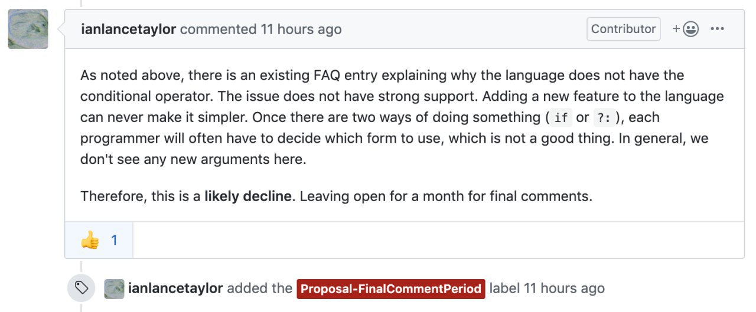Click the bold "likely decline" text
The image size is (756, 312).
click(x=247, y=196)
